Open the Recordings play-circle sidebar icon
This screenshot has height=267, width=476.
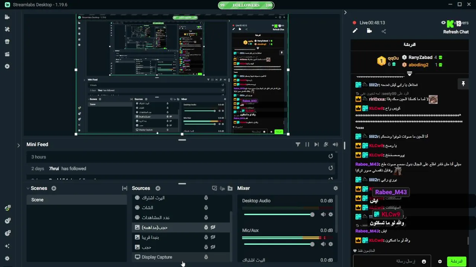(x=7, y=66)
